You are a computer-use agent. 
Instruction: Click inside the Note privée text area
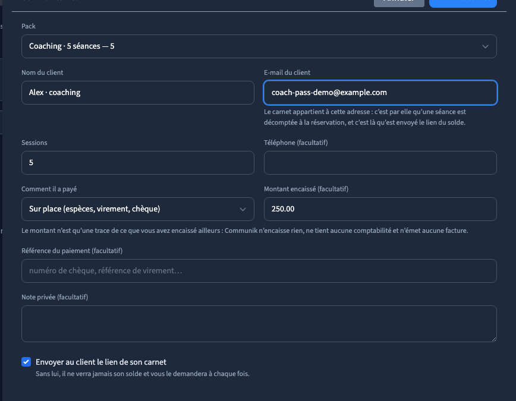pyautogui.click(x=259, y=324)
